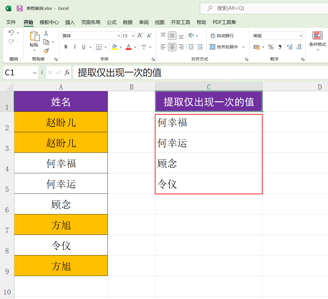Expand the undo history dropdown arrow
This screenshot has height=299, width=328.
pyautogui.click(x=18, y=33)
